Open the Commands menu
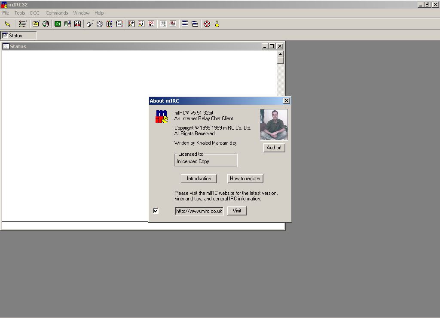The image size is (440, 318). 57,13
